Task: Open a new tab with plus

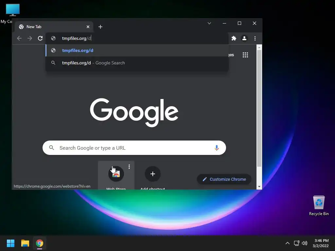Action: click(100, 27)
